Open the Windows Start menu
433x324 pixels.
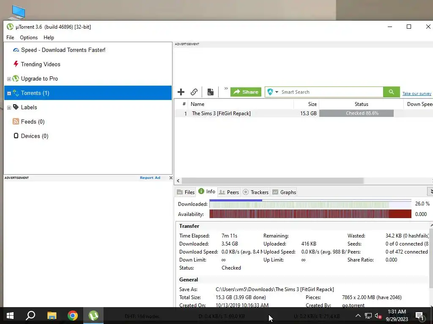pos(10,316)
